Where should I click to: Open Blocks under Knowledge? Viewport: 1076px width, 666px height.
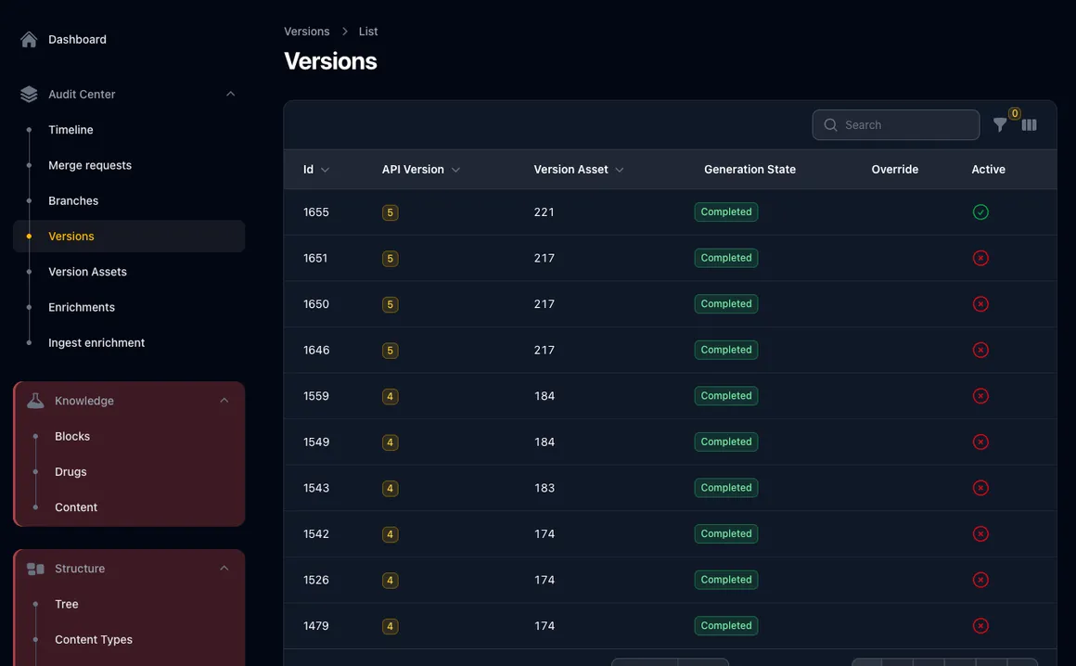[x=72, y=436]
